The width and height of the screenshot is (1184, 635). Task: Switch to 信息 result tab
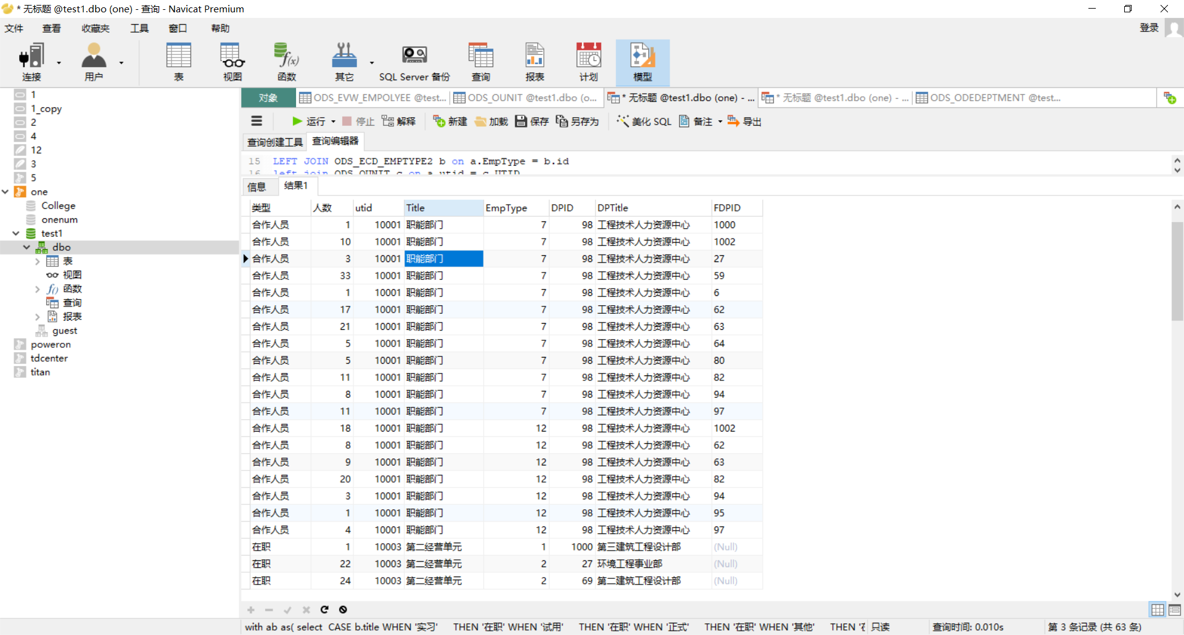pos(257,186)
